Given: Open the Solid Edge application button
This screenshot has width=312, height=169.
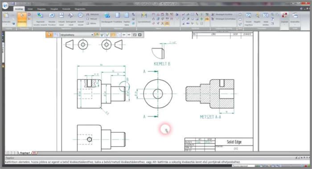Looking at the screenshot, I should 5,5.
